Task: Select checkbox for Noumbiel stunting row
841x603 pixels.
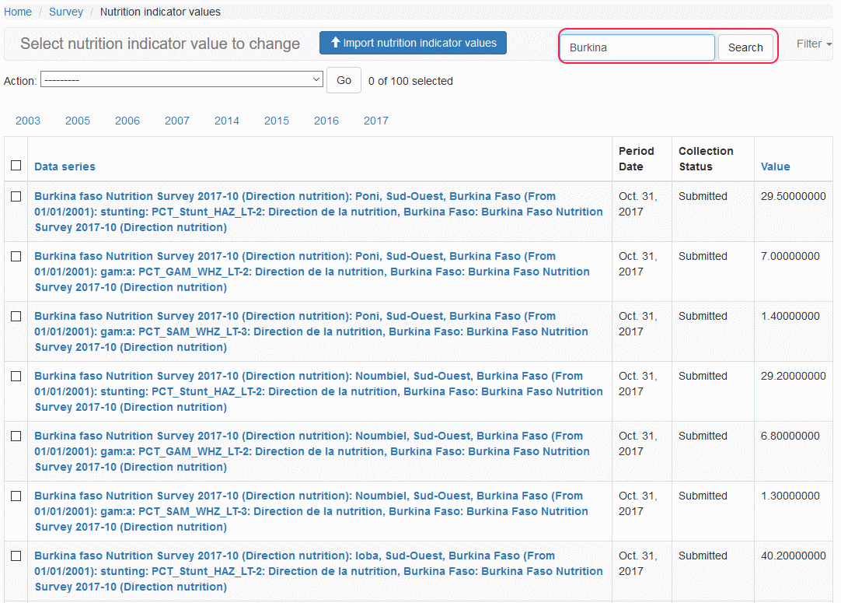Action: 16,377
